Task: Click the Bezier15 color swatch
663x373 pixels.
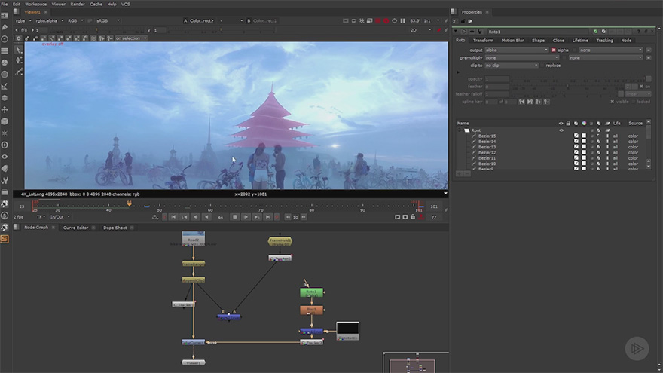Action: click(x=584, y=136)
